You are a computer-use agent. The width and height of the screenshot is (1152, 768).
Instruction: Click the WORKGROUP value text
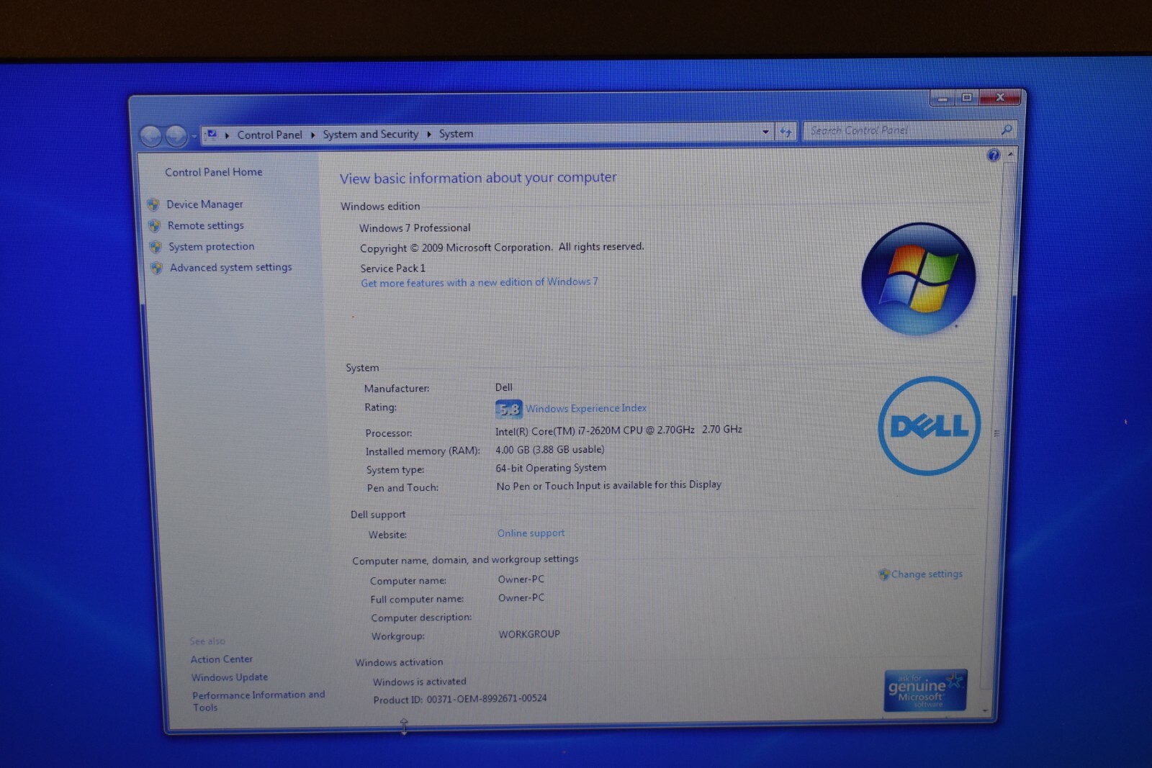point(529,634)
